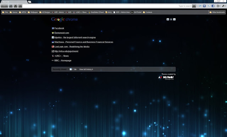The height and width of the screenshot is (137, 227).
Task: Open the new tab page options dropdown
Action: click(x=174, y=20)
